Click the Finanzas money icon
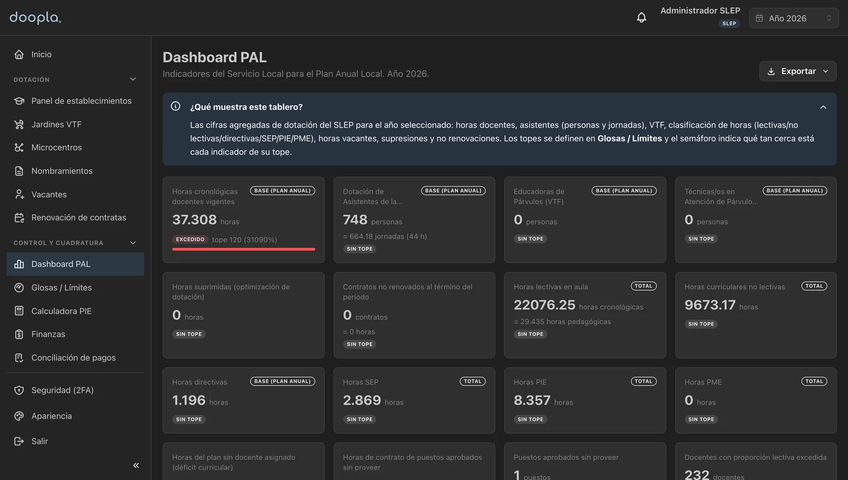The width and height of the screenshot is (848, 480). pyautogui.click(x=19, y=334)
